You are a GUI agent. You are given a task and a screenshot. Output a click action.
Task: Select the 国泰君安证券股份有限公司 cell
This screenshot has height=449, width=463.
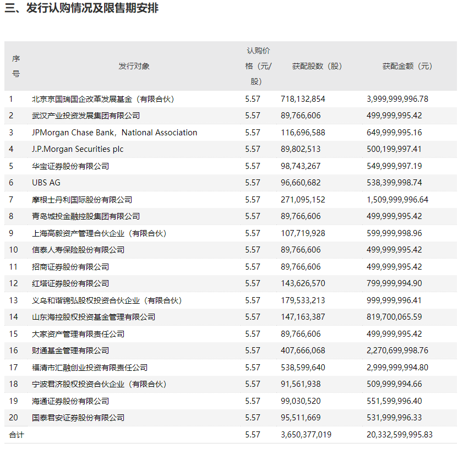78,418
